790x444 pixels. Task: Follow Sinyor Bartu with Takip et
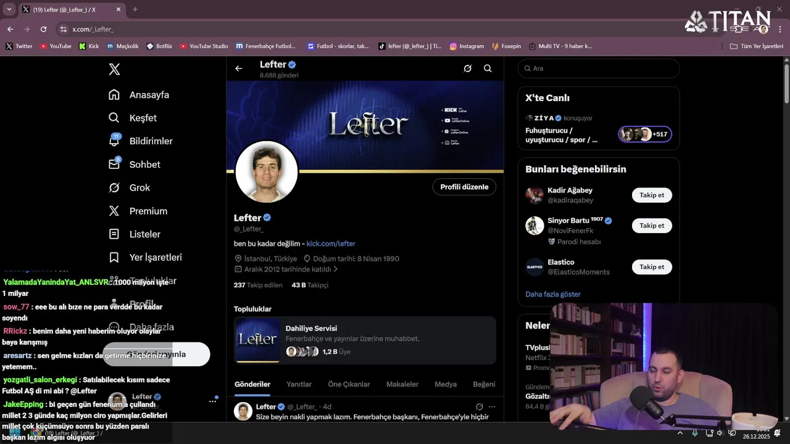652,225
